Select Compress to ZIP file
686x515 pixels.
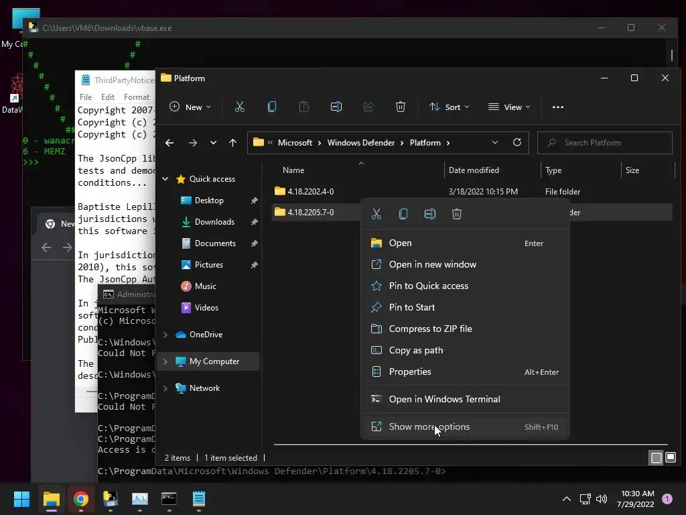[465, 329]
